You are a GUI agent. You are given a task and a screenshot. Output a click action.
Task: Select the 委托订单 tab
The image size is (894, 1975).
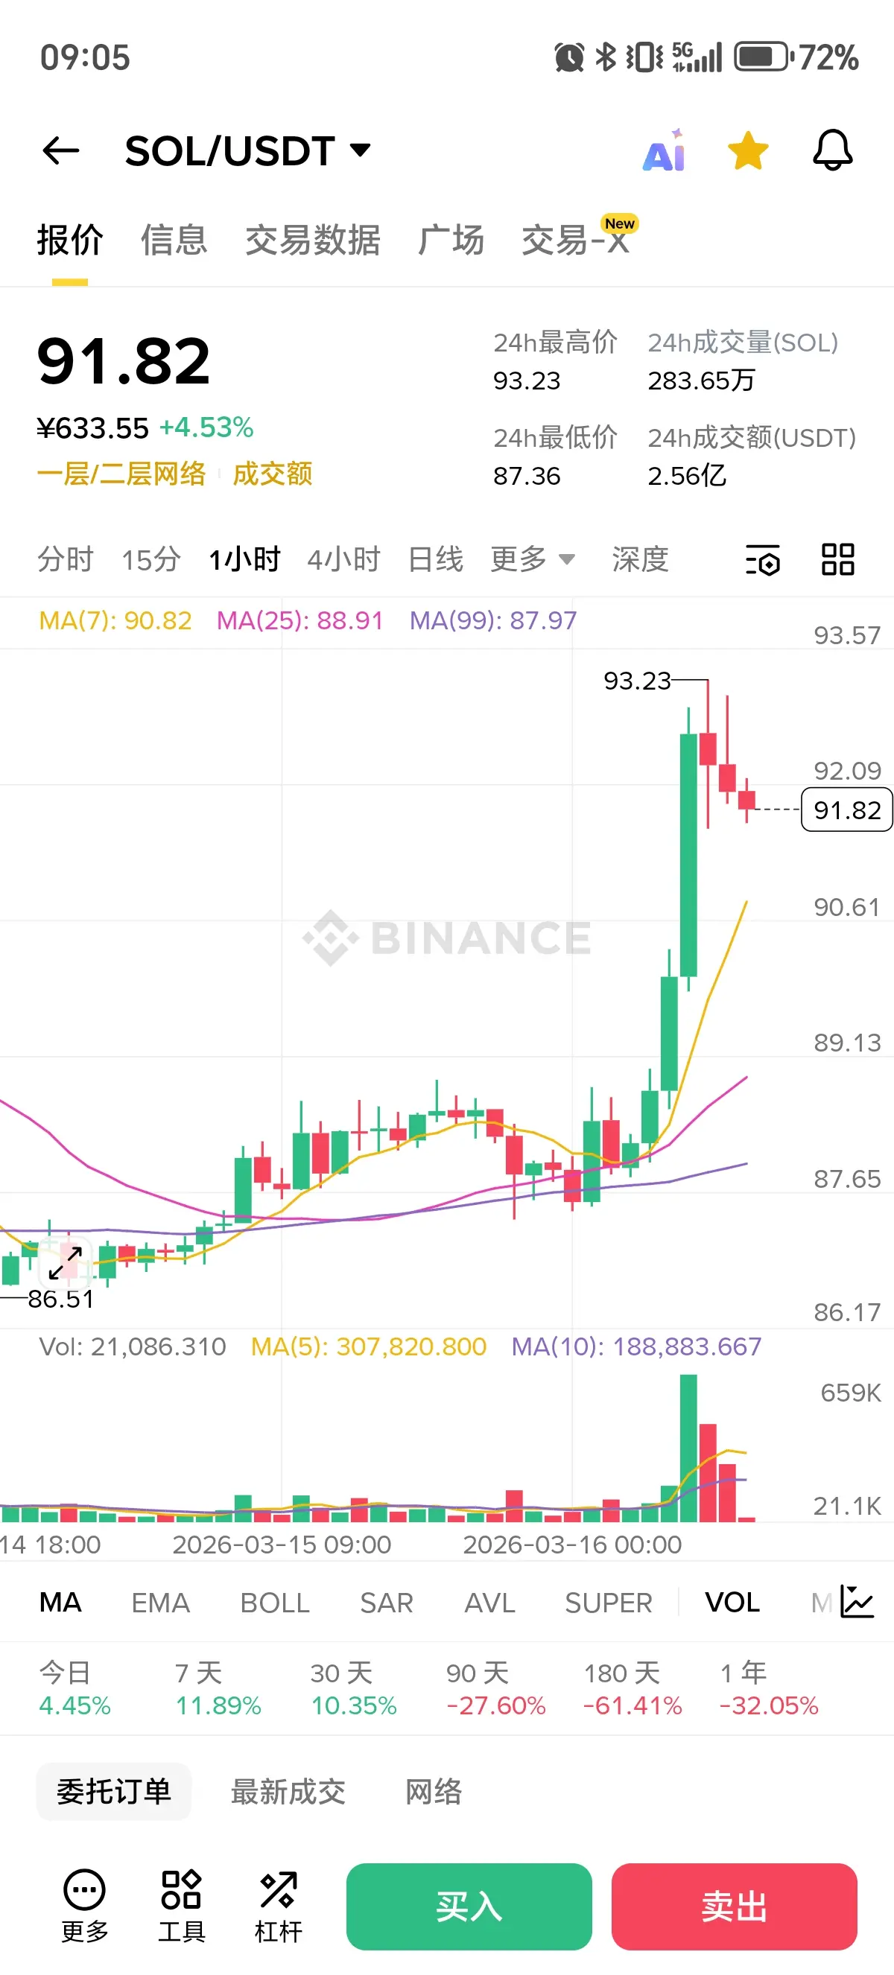[x=113, y=1792]
